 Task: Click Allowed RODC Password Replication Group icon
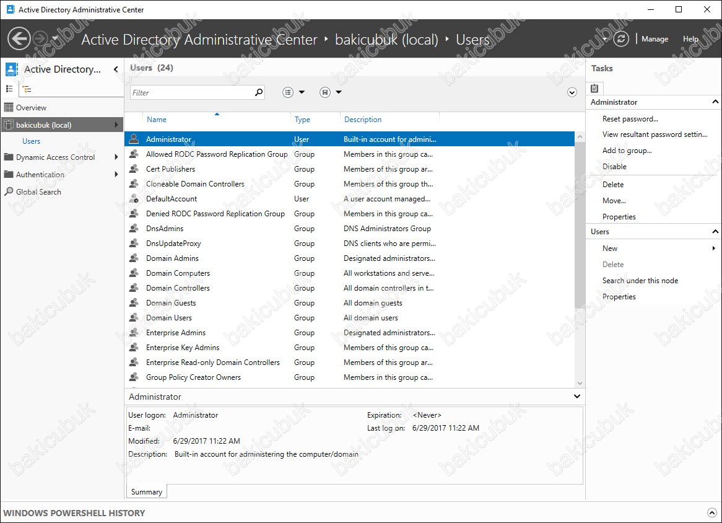tap(134, 154)
